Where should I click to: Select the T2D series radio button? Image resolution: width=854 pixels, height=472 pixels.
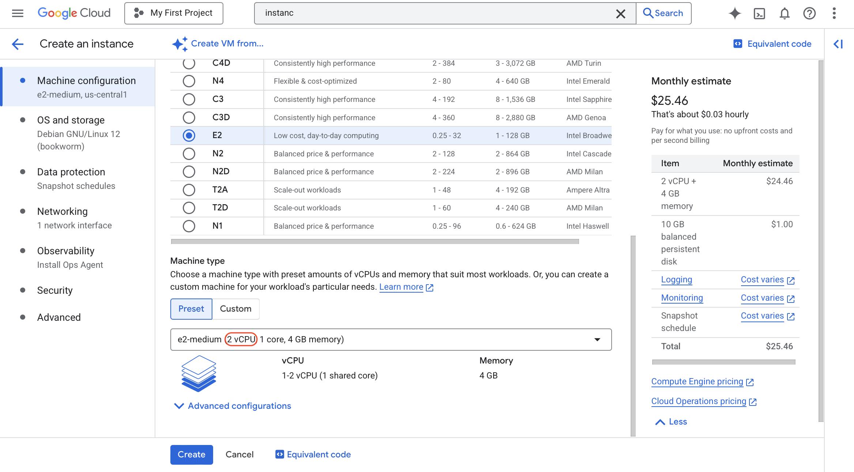click(189, 208)
